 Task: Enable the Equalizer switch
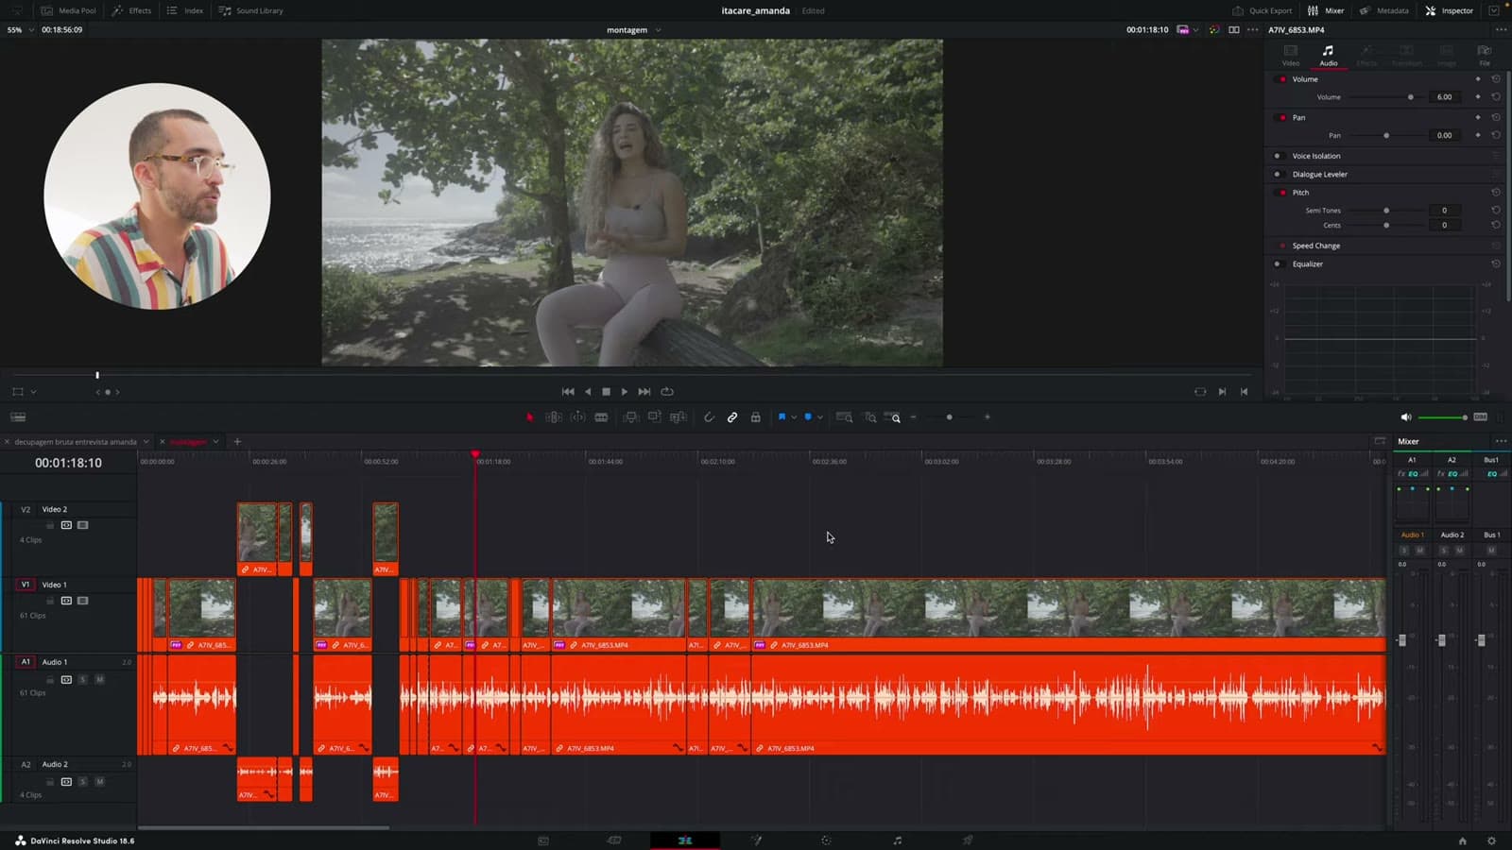coord(1278,264)
